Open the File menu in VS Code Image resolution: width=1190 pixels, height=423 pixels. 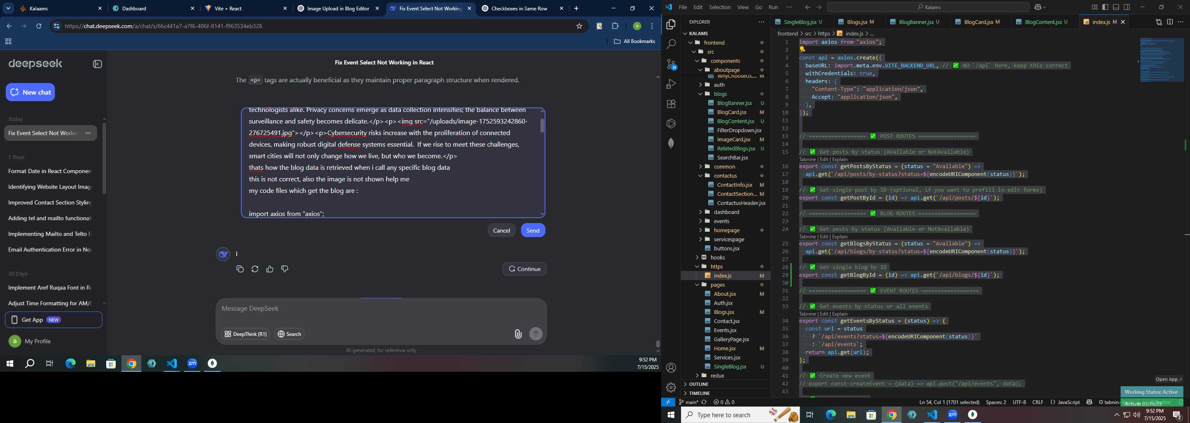(682, 7)
